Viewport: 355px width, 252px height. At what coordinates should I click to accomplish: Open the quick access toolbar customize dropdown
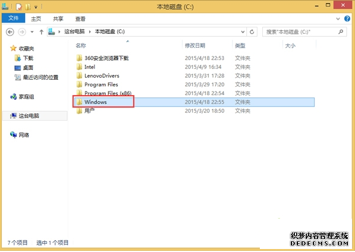[x=36, y=7]
